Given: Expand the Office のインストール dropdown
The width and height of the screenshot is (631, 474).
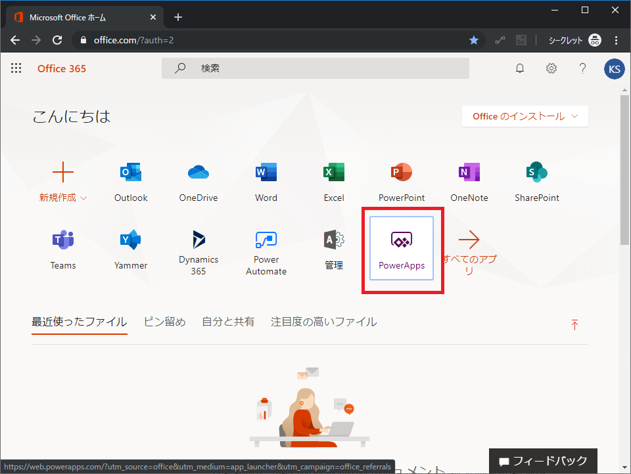Looking at the screenshot, I should pyautogui.click(x=525, y=116).
